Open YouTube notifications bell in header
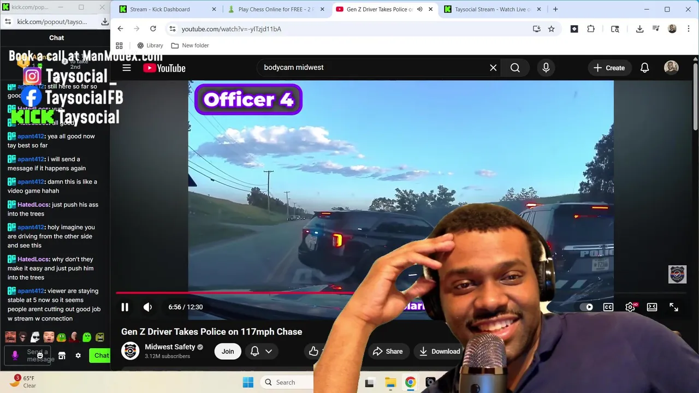Viewport: 699px width, 393px height. (x=644, y=68)
